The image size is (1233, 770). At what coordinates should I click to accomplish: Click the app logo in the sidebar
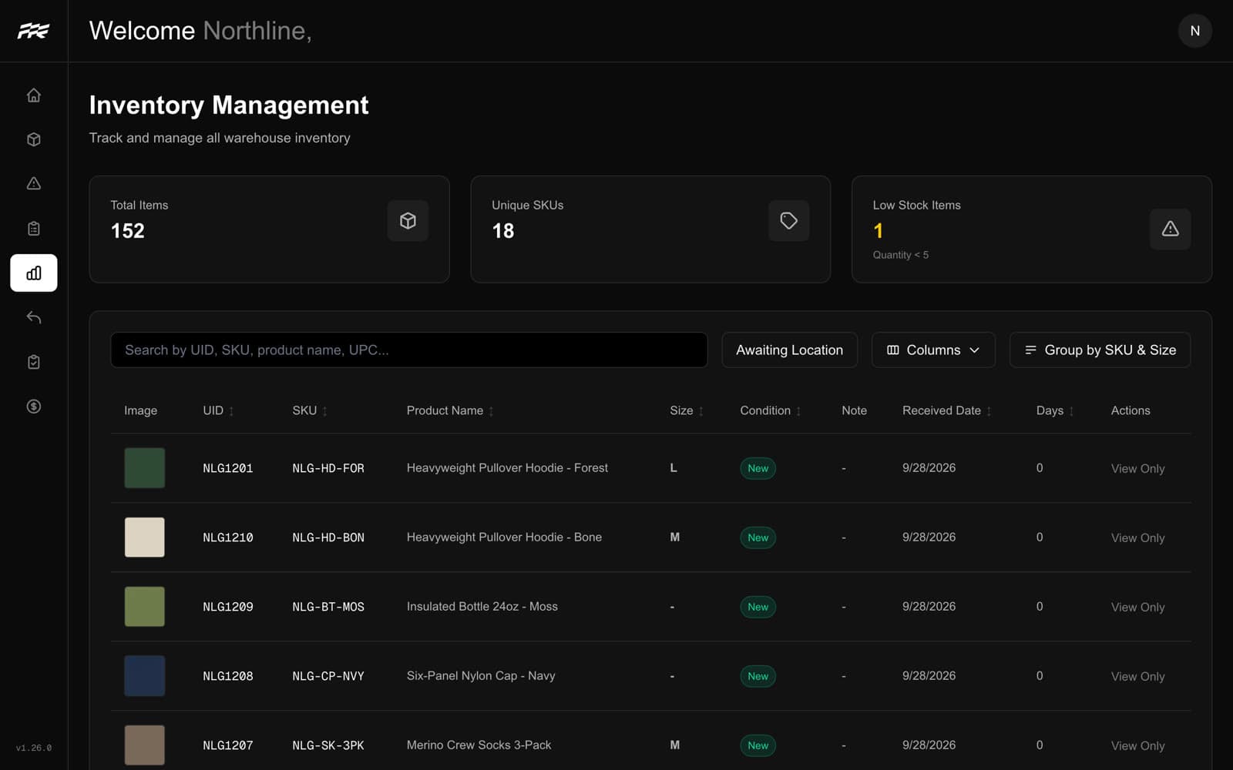[33, 31]
